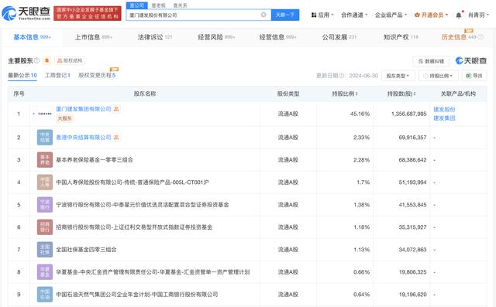496x307 pixels.
Task: Expand the 合作通道 menu
Action: 354,15
